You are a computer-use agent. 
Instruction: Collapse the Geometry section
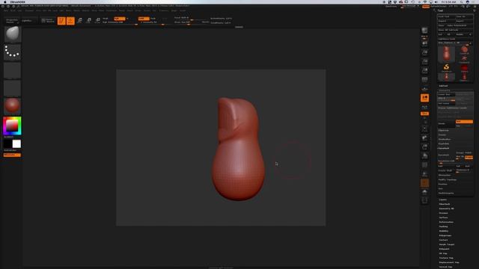[445, 90]
